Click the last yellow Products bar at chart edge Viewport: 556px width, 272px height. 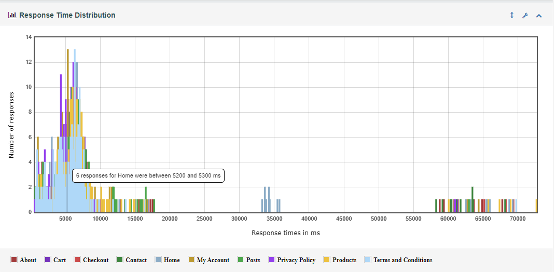click(536, 206)
